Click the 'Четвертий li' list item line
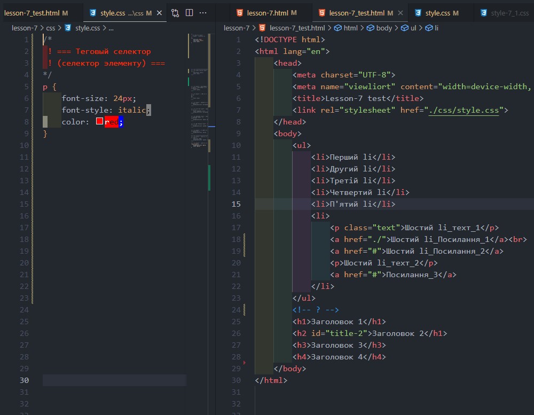 pyautogui.click(x=360, y=192)
